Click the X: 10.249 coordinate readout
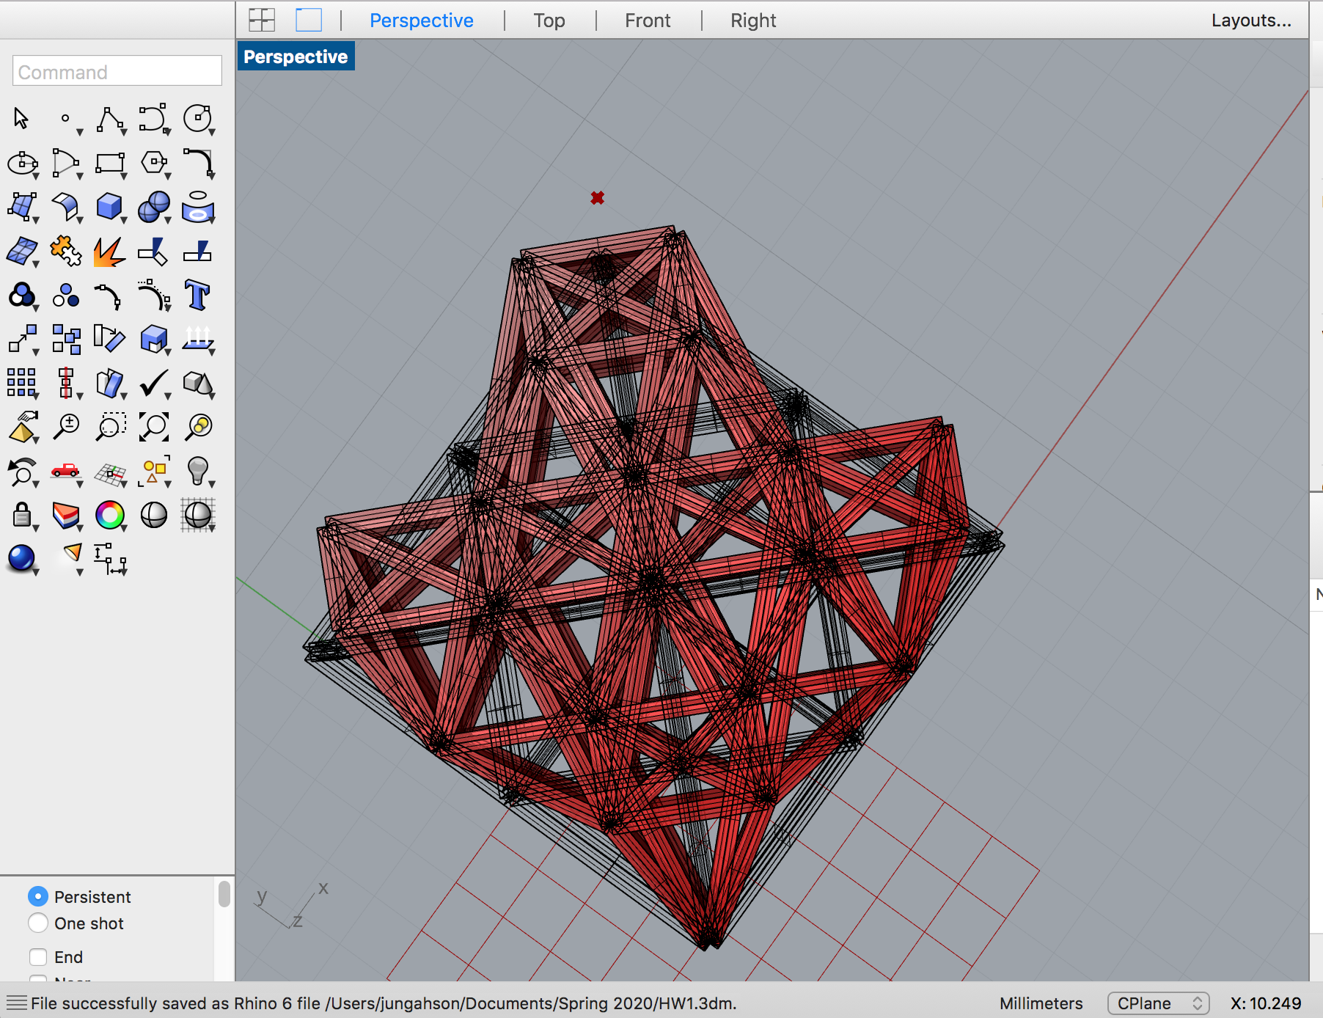 coord(1266,1003)
